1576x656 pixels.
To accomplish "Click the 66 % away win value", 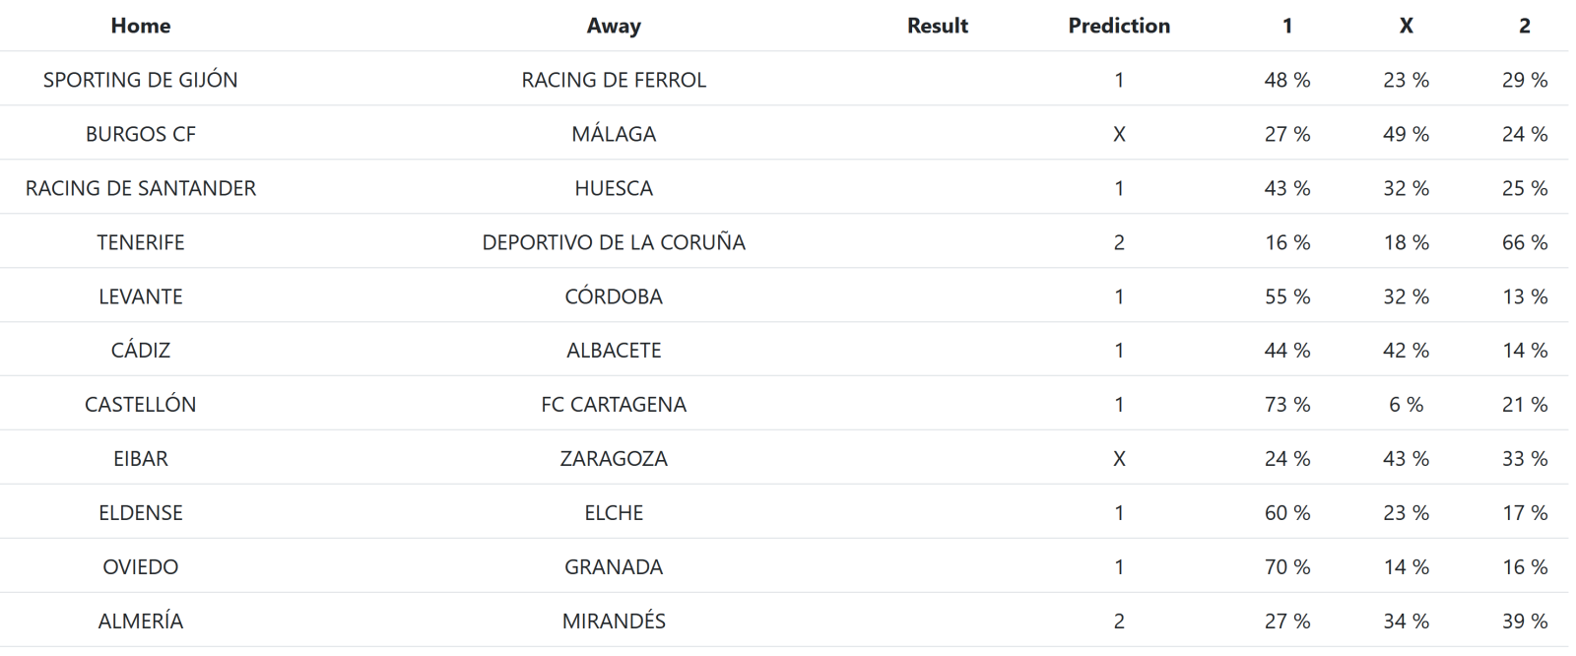I will (x=1524, y=242).
